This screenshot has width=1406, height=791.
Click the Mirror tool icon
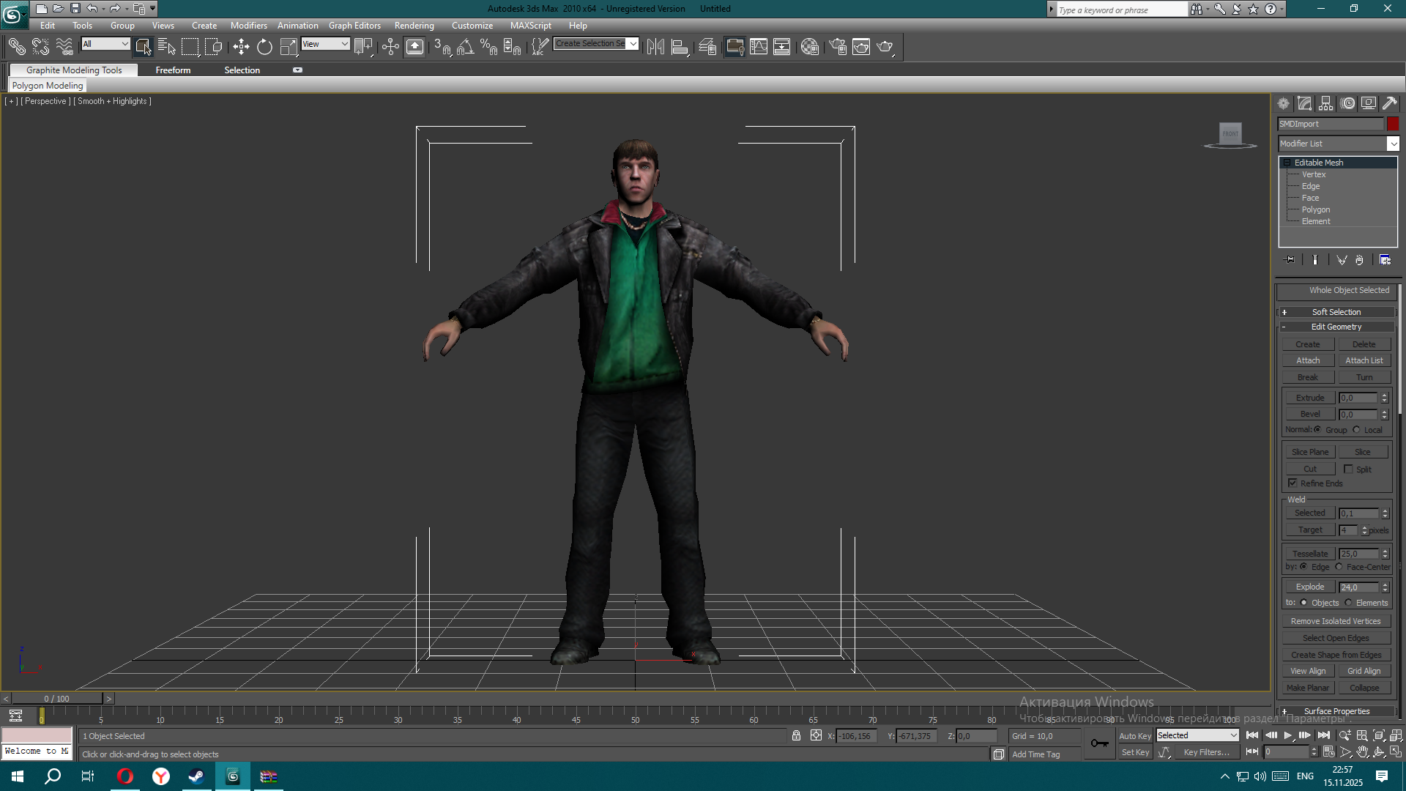655,47
